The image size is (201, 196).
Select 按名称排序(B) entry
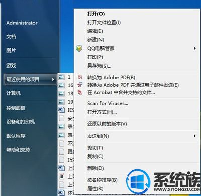point(103,180)
